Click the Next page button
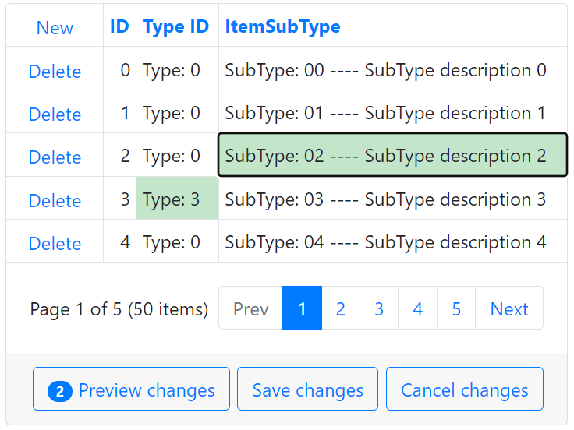Screen dimensions: 574x430 [509, 309]
